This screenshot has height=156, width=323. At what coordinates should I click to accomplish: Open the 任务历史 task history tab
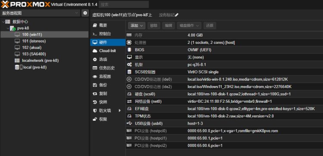click(108, 68)
